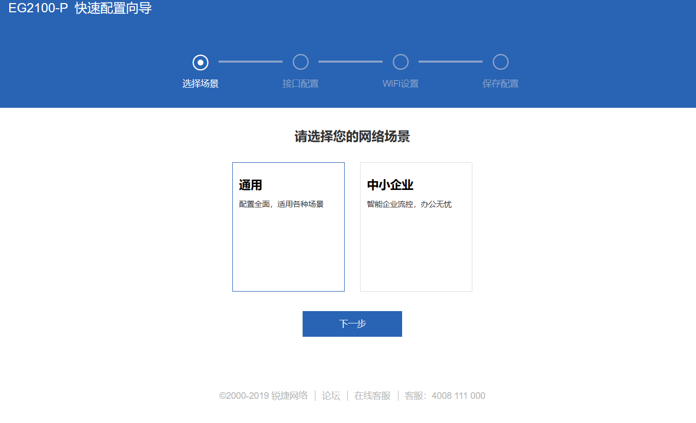Select the 选择场景 step label
The width and height of the screenshot is (696, 423).
tap(201, 84)
